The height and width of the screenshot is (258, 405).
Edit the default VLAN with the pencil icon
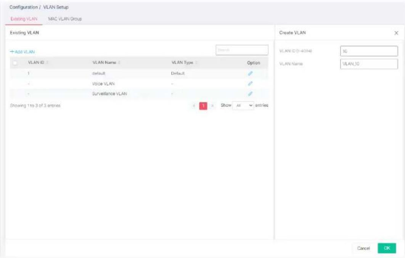coord(250,73)
